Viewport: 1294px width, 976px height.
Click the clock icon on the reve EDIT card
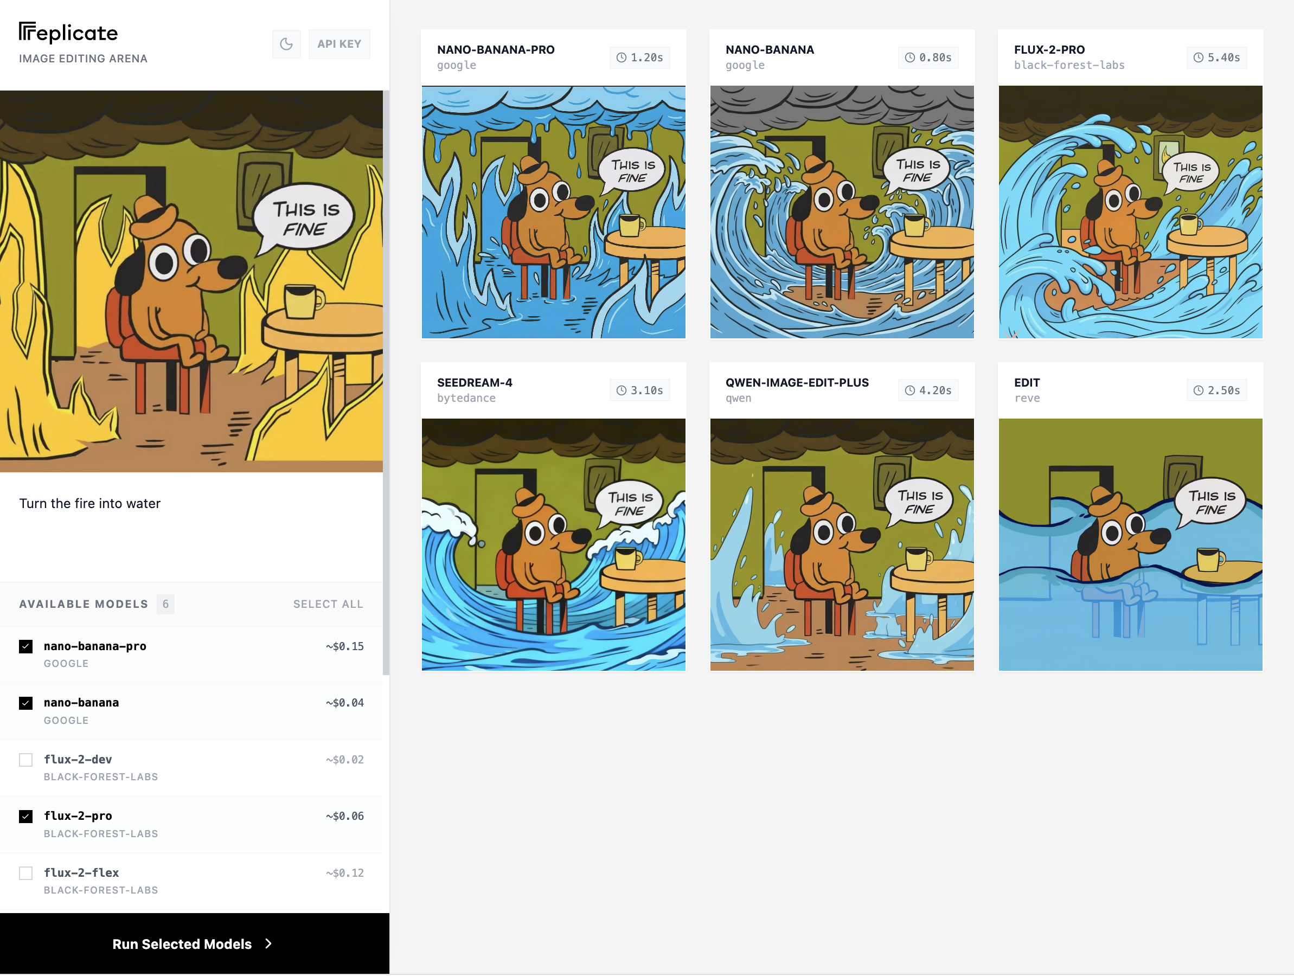click(x=1198, y=390)
